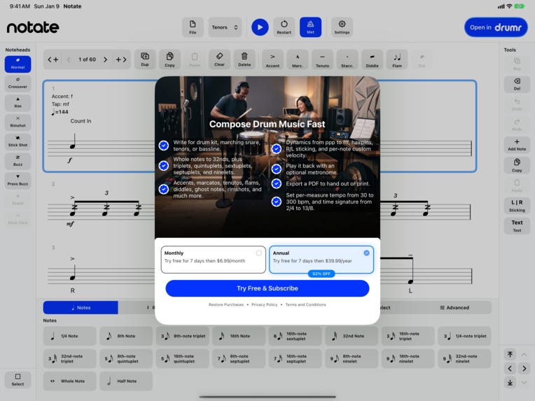This screenshot has width=535, height=401.
Task: Choose the 1/4 Note value
Action: [69, 336]
